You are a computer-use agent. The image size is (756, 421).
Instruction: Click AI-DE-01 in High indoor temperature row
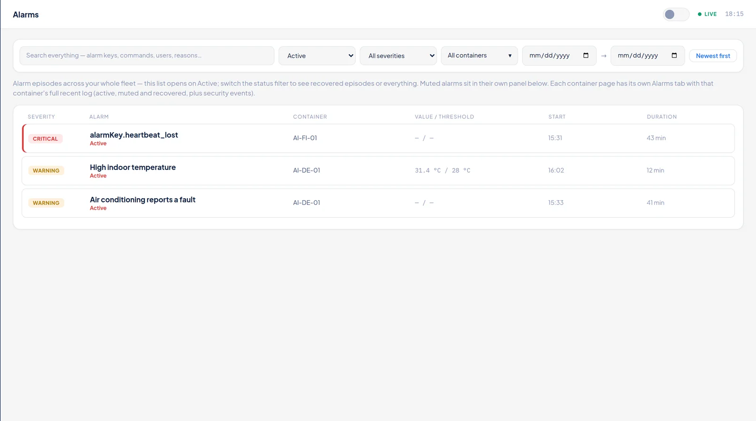tap(307, 170)
